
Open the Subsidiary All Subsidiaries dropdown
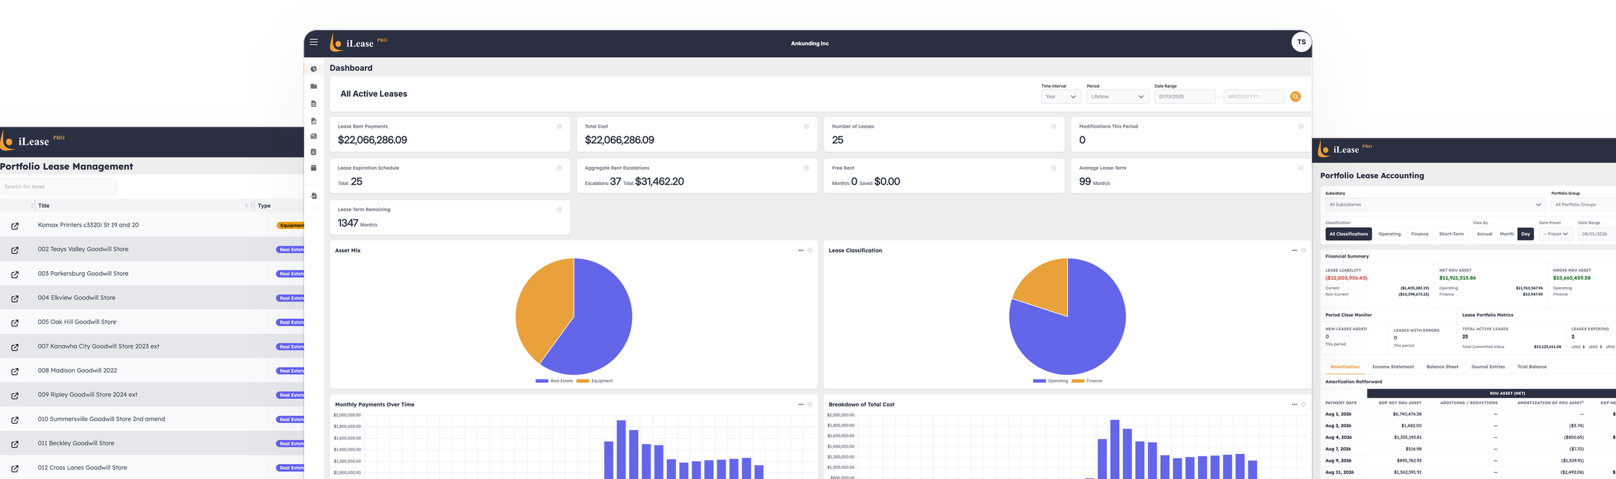[x=1435, y=205]
